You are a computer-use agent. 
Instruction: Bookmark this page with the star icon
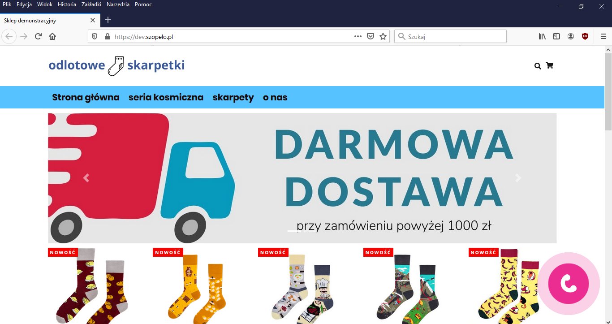(383, 36)
